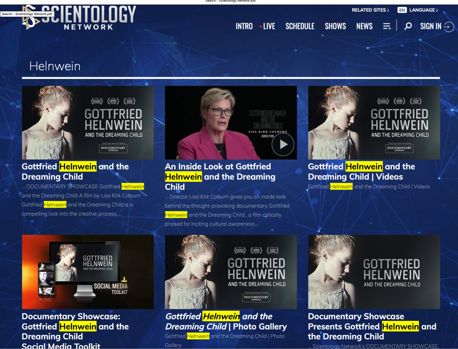Click the Sign In link
The image size is (458, 349).
tap(431, 26)
